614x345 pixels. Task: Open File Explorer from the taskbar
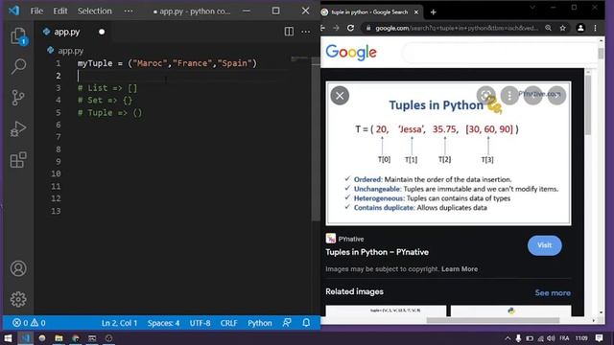coord(59,338)
